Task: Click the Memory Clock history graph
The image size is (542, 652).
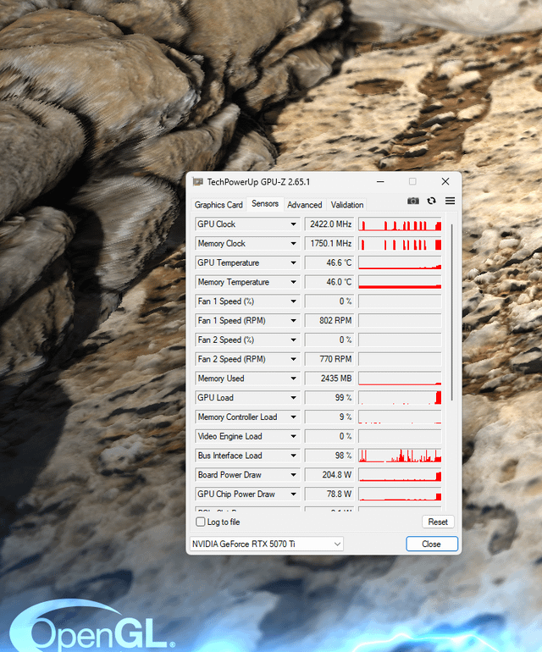Action: point(400,244)
